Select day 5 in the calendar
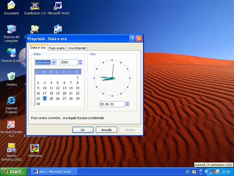The image size is (234, 176). (x=58, y=83)
